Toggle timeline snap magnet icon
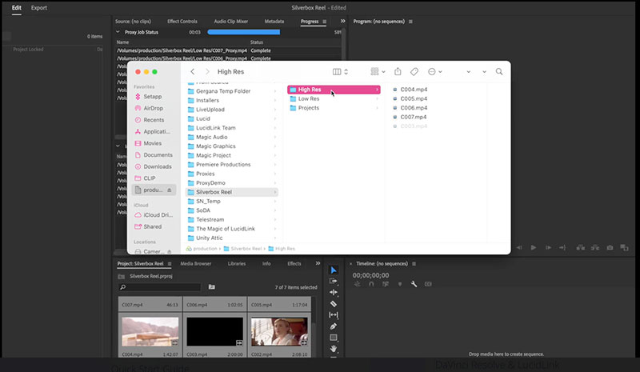Image resolution: width=640 pixels, height=372 pixels. pos(371,284)
